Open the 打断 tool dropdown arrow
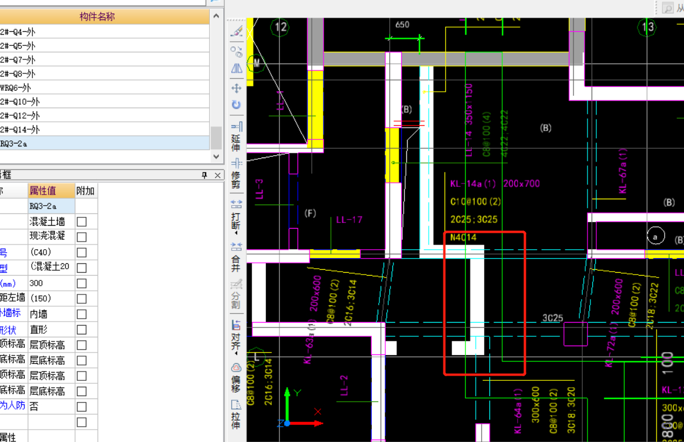The height and width of the screenshot is (442, 684). pos(236,233)
